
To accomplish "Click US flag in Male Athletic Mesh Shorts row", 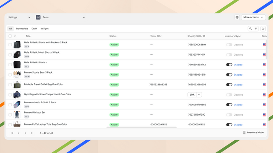I will 264,55.
